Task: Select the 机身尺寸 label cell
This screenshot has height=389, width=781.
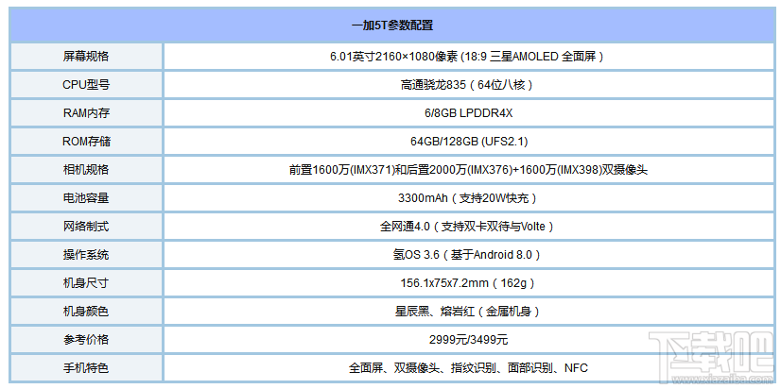Action: tap(86, 283)
